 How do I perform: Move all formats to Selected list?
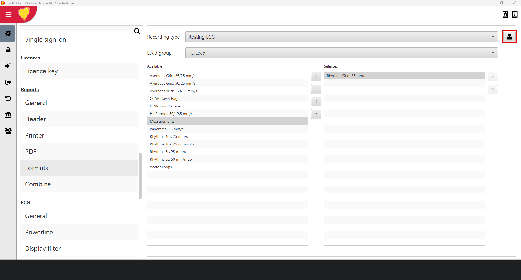[x=316, y=77]
